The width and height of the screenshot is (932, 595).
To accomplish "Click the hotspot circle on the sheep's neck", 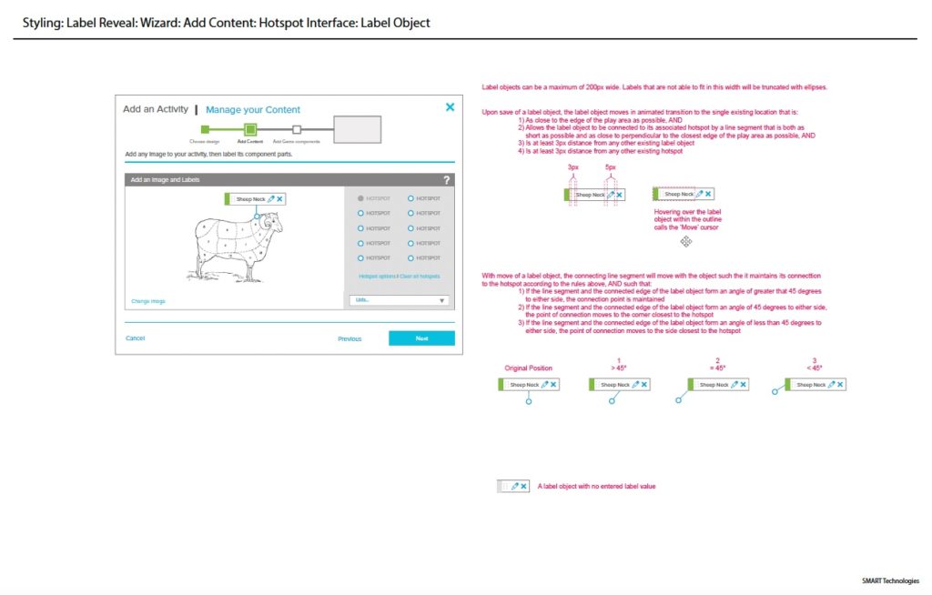I will pos(258,217).
